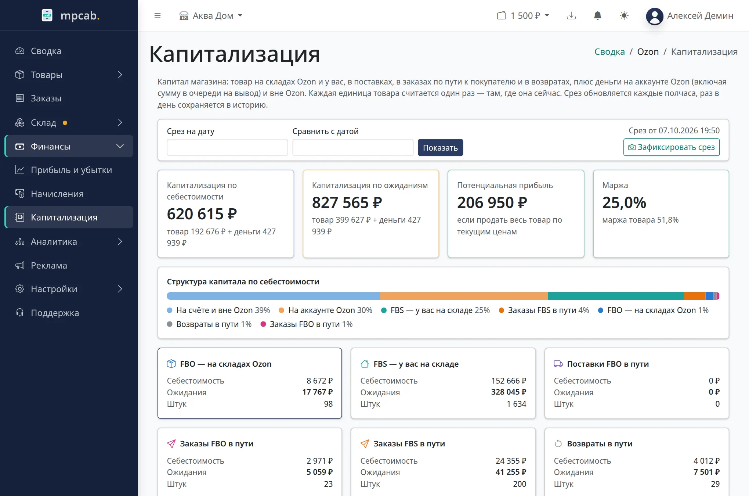Screen dimensions: 749x496
Task: Click the Потенциальная прибыль card
Action: point(516,214)
